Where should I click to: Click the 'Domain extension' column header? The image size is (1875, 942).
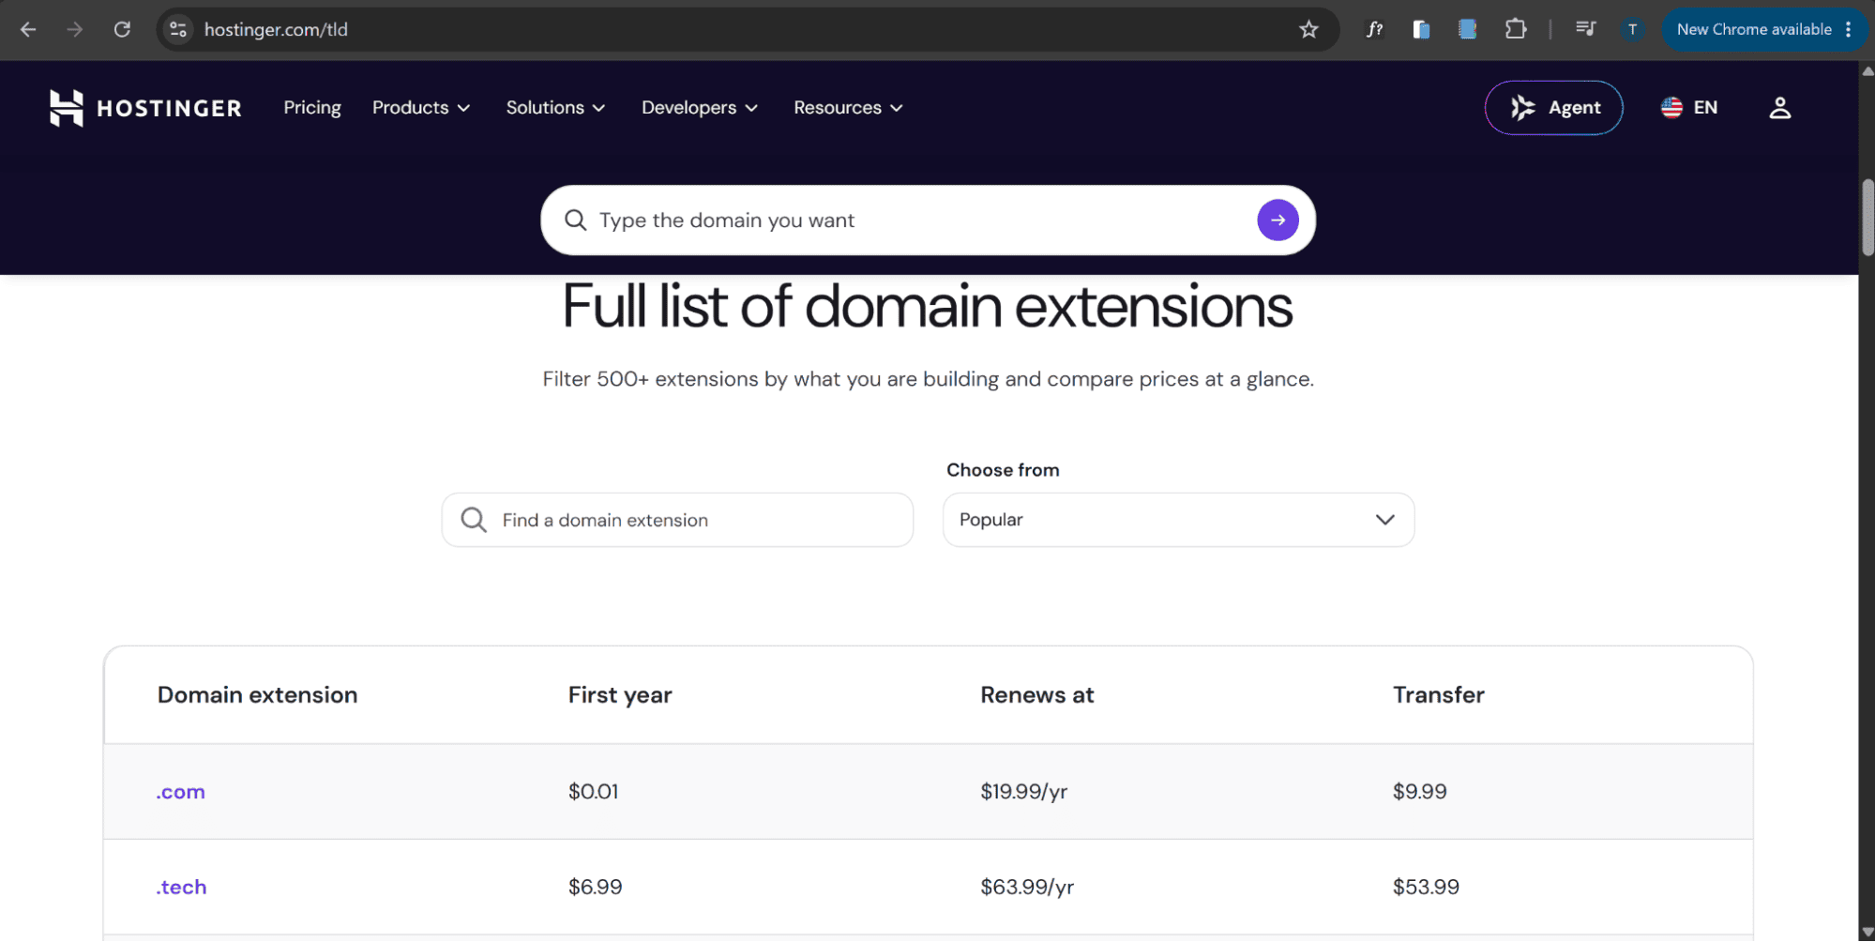tap(257, 695)
